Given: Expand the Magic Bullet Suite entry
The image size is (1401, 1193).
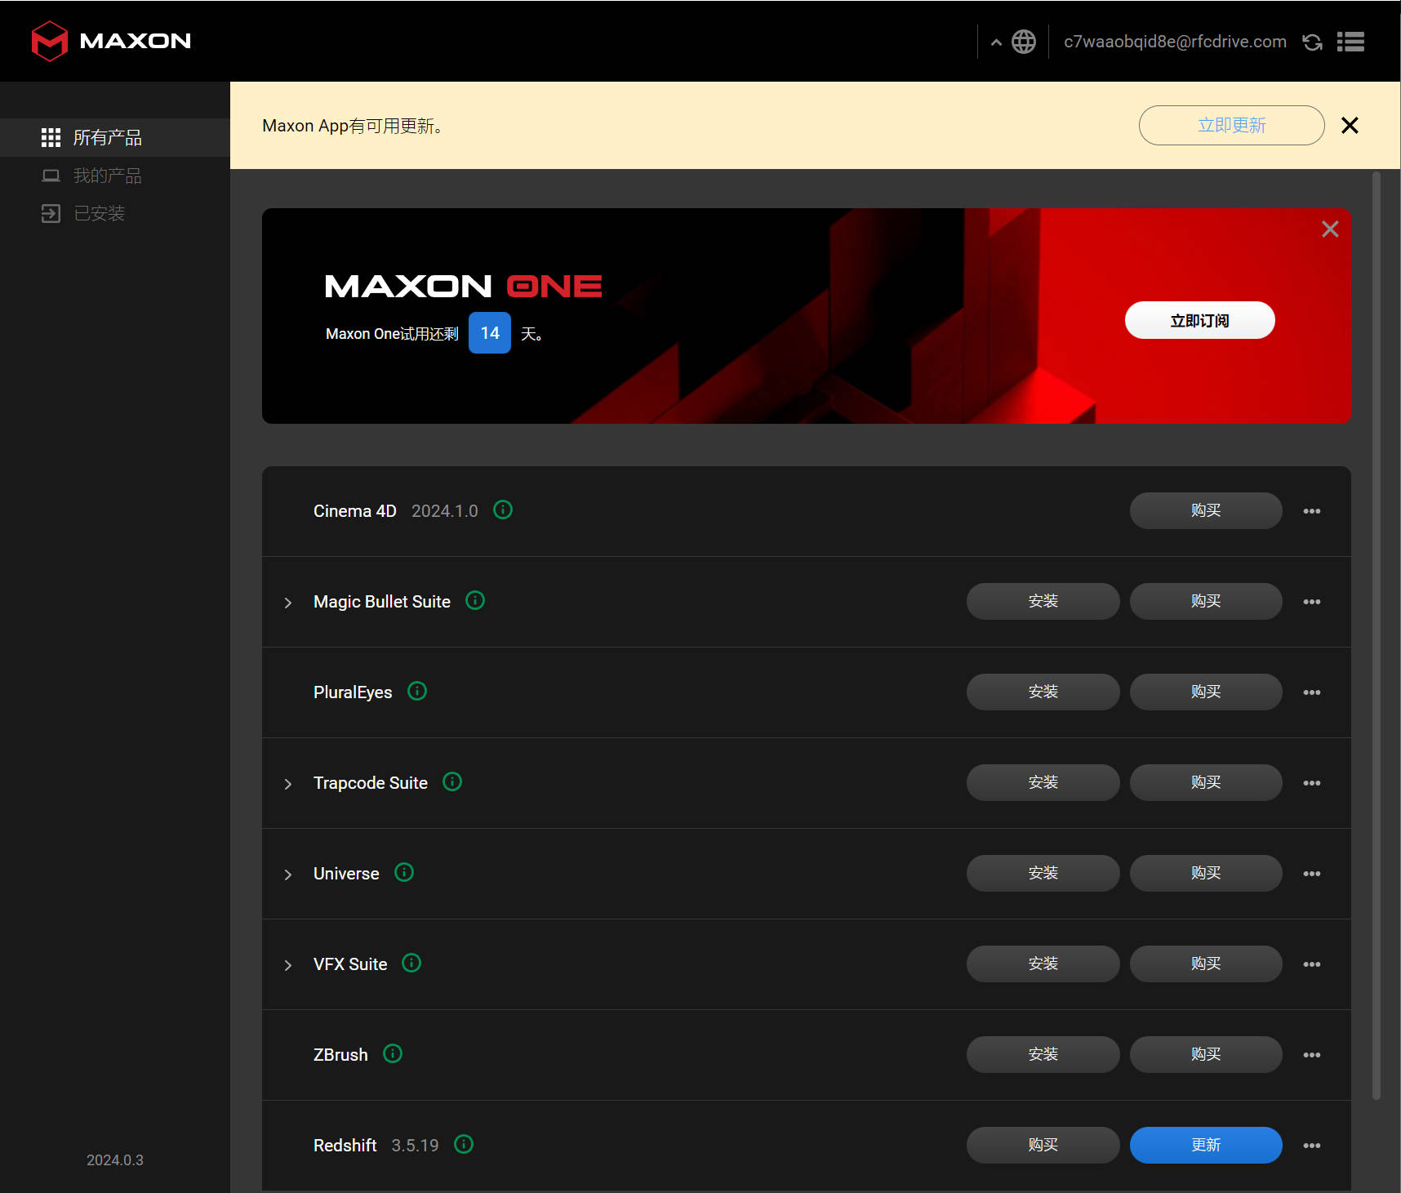Looking at the screenshot, I should [x=287, y=602].
